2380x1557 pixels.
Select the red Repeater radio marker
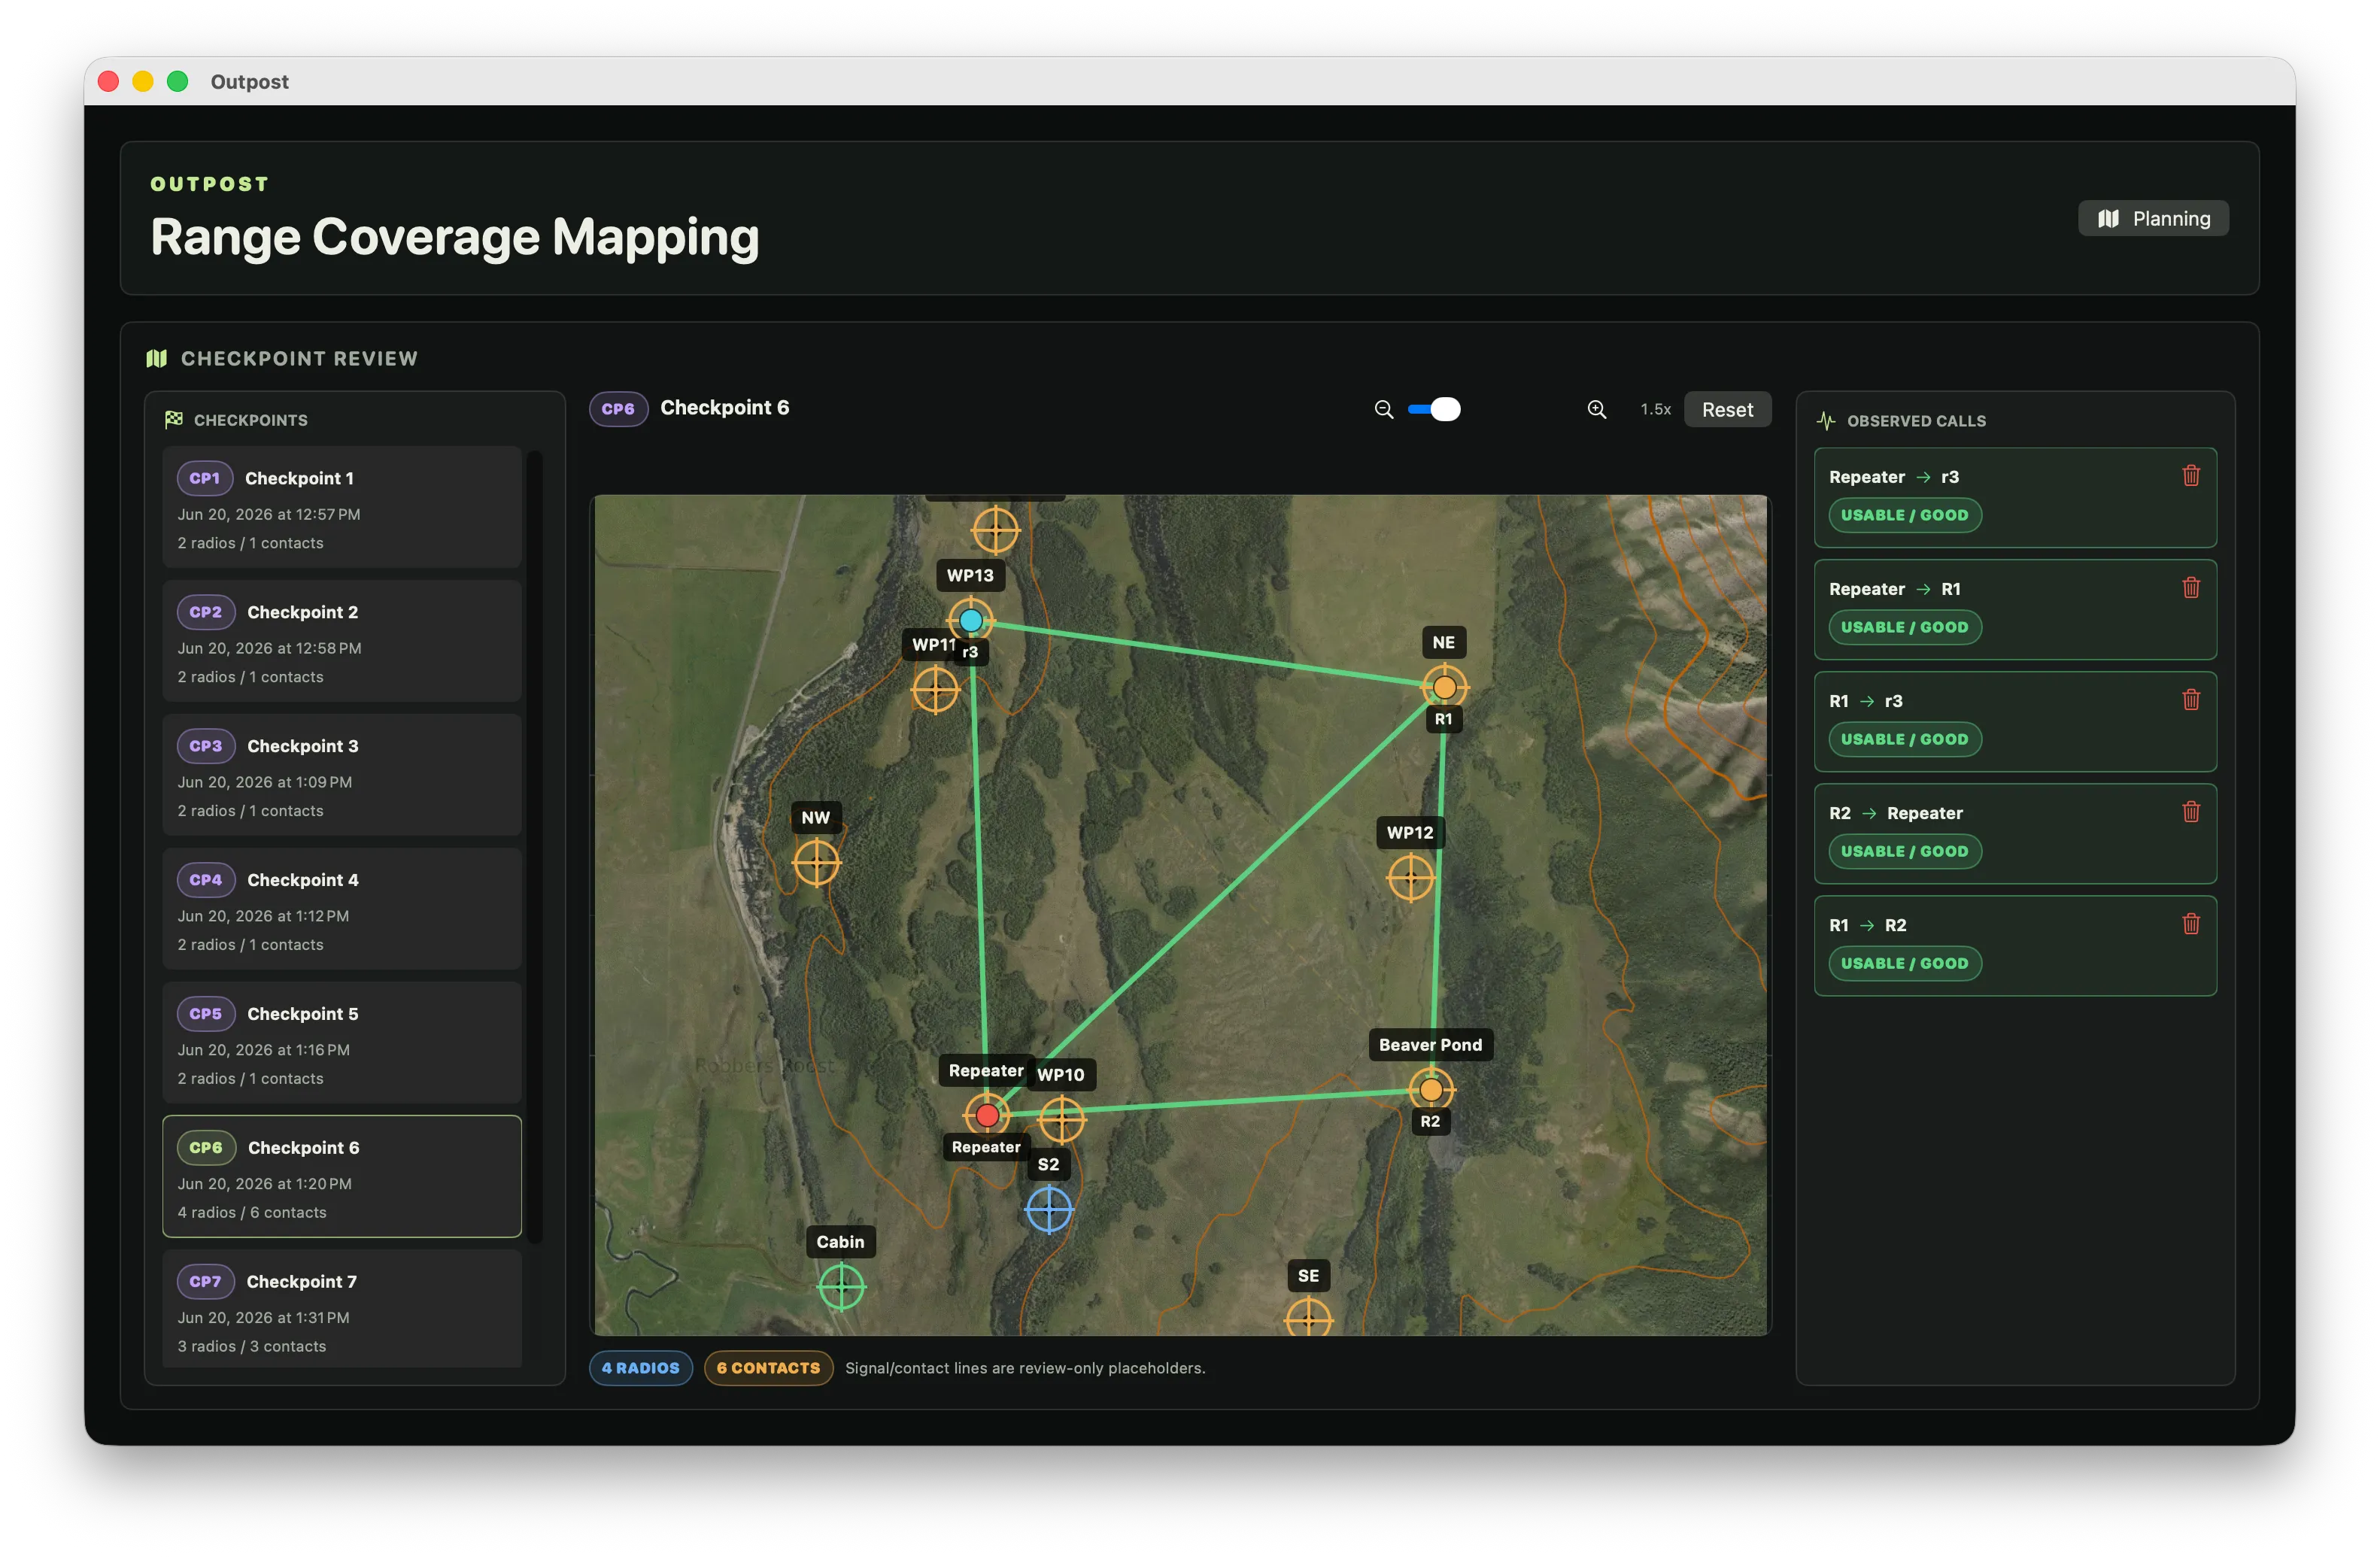coord(987,1114)
